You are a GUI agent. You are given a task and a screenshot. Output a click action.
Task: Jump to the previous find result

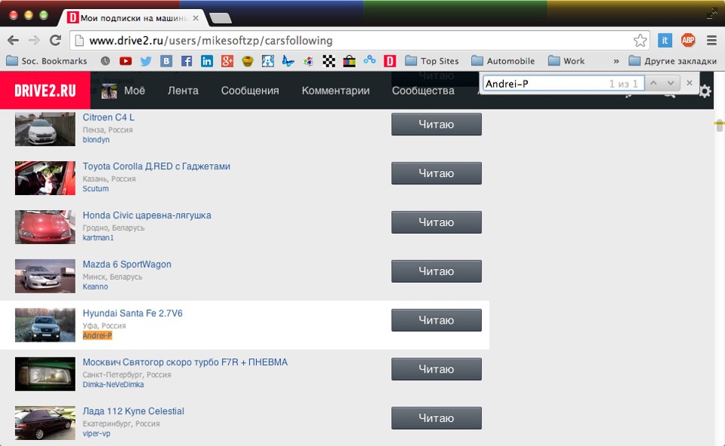pos(653,83)
